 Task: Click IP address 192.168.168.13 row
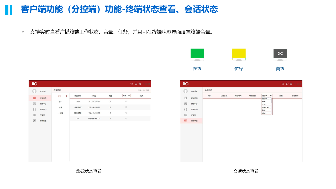click(94, 113)
